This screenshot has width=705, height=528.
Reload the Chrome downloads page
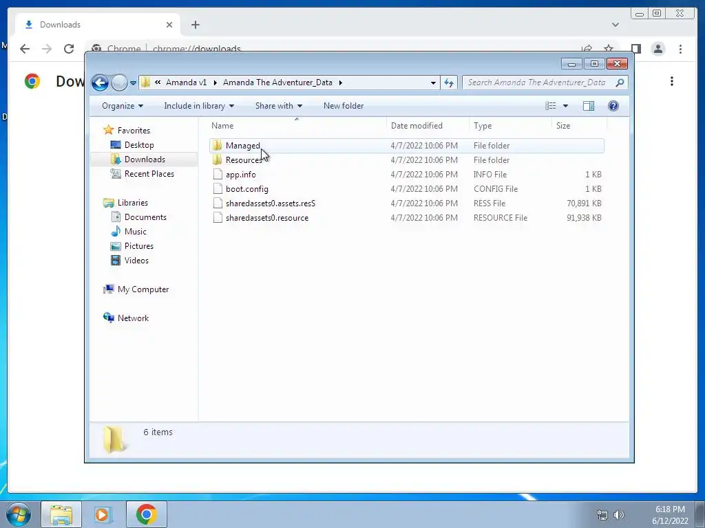[69, 49]
